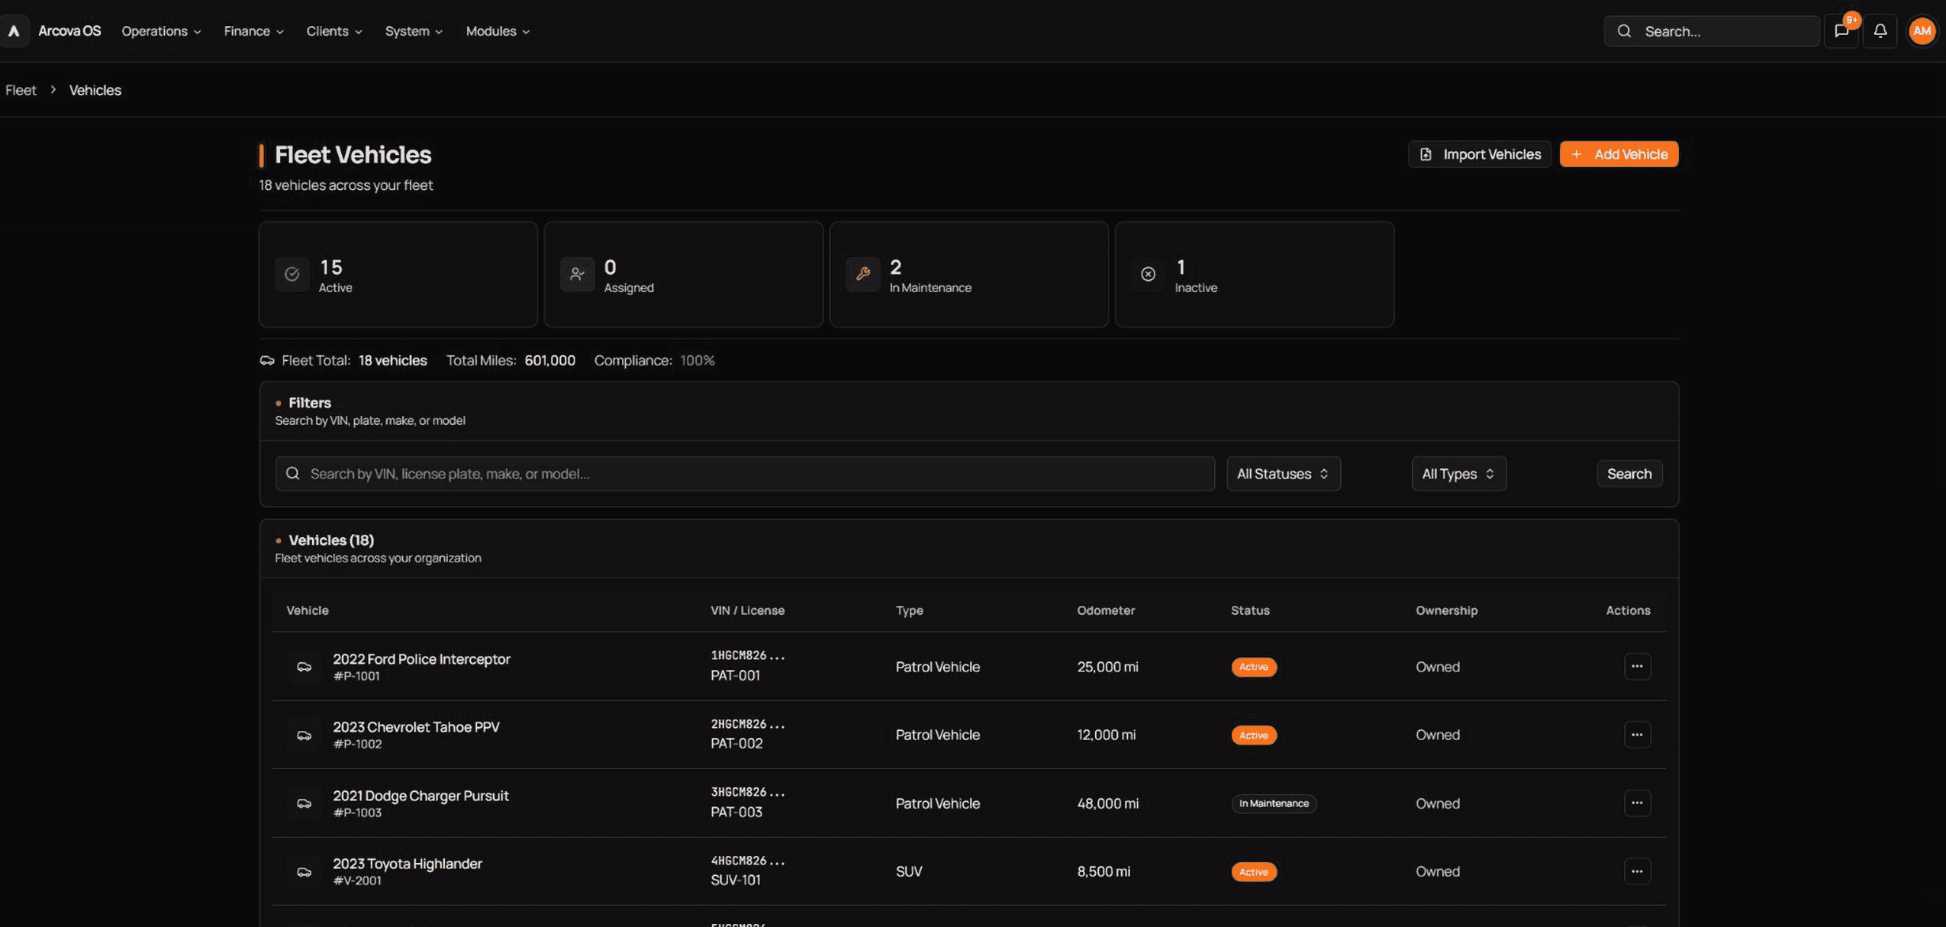Click the Inactive stat cross icon
This screenshot has height=927, width=1946.
click(1148, 274)
